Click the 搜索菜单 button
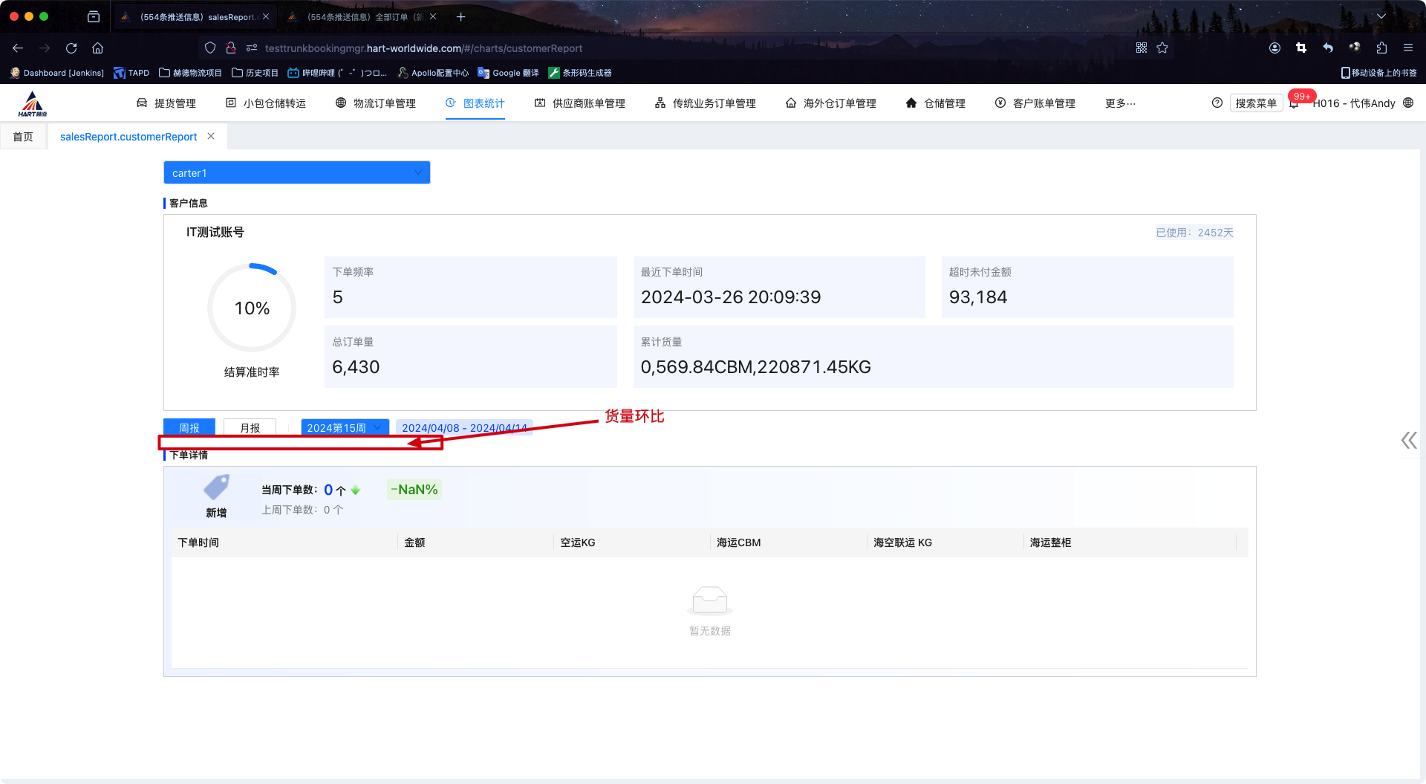The image size is (1426, 784). pos(1256,103)
